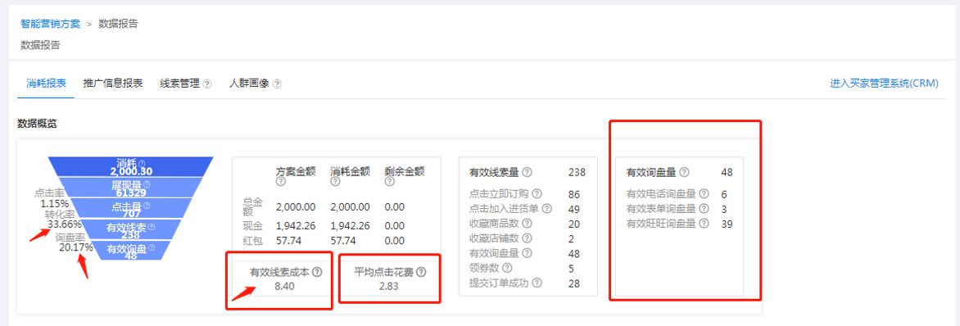The height and width of the screenshot is (326, 960).
Task: Click help icon on 点击量 funnel layer
Action: tap(147, 206)
